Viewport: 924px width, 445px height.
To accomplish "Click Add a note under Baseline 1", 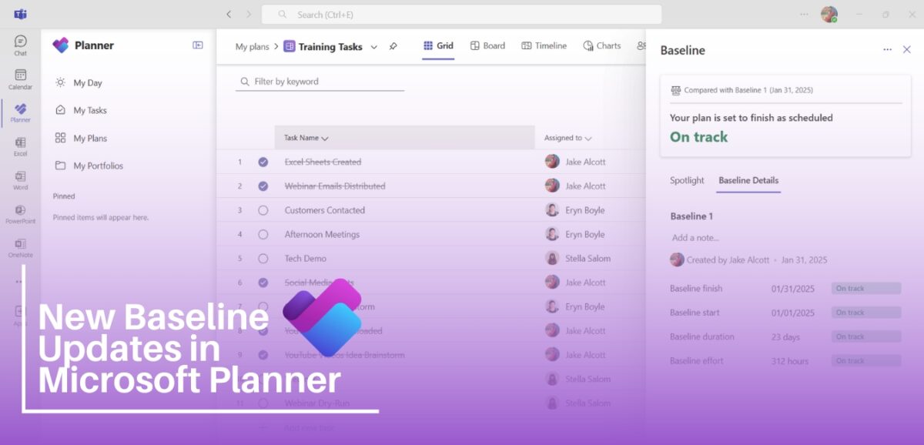I will pos(694,238).
